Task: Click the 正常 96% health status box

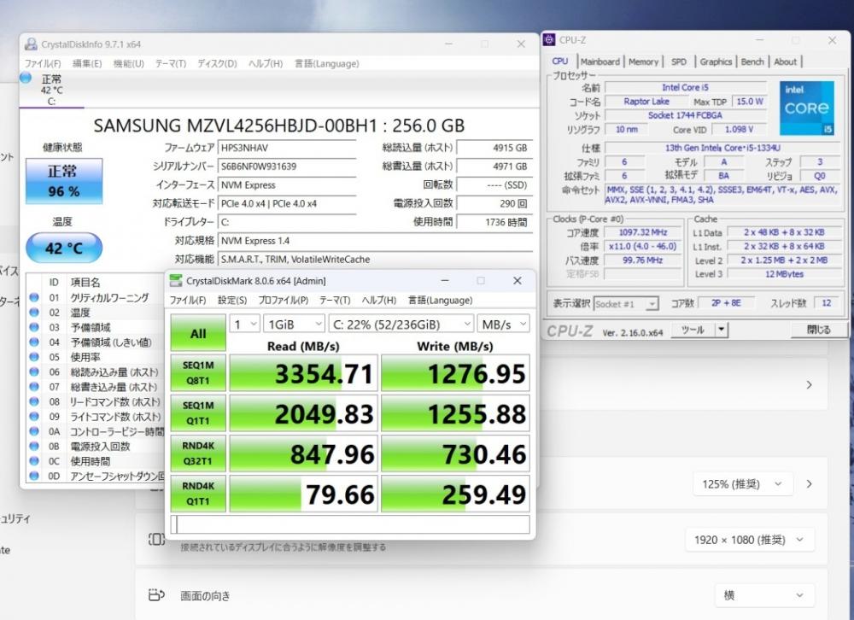Action: tap(63, 179)
